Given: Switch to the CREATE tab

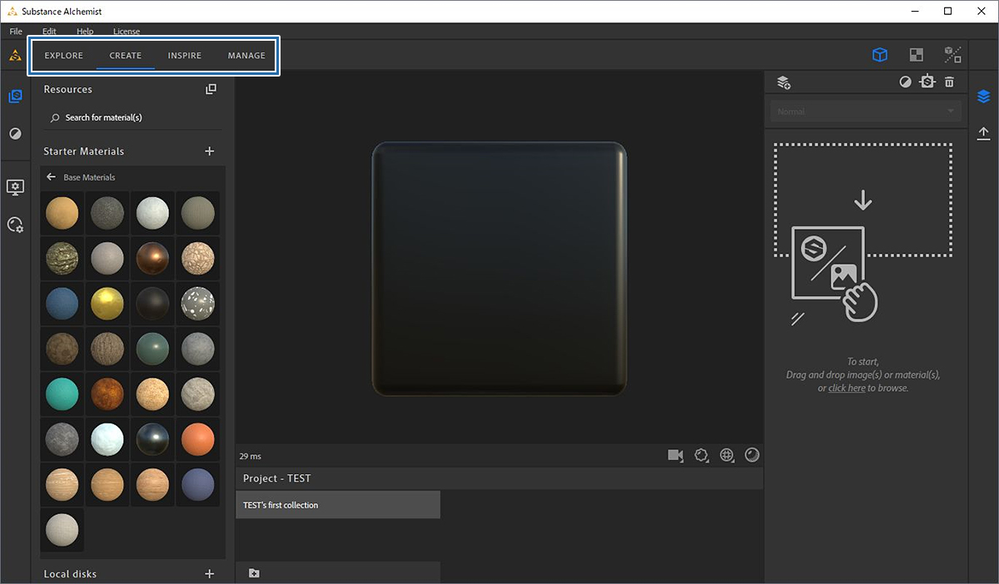Looking at the screenshot, I should pyautogui.click(x=126, y=56).
